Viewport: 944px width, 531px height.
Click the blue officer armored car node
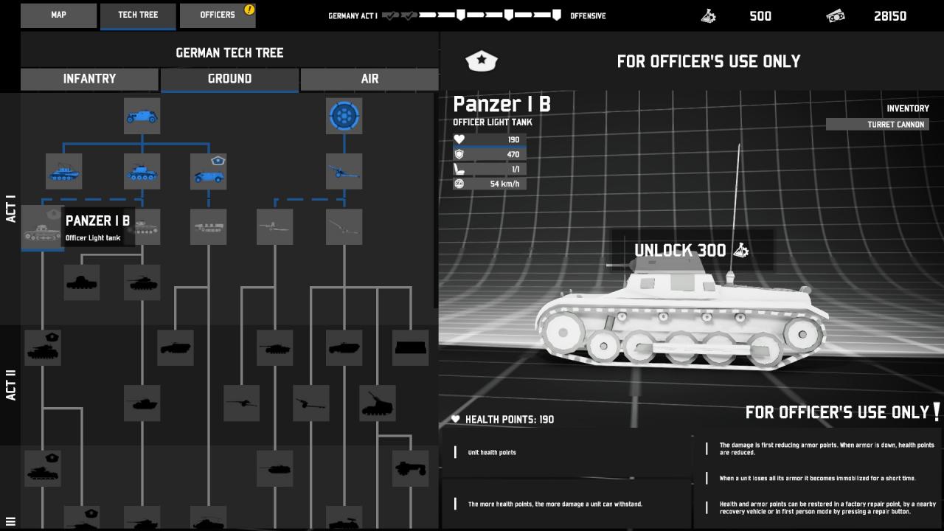208,172
